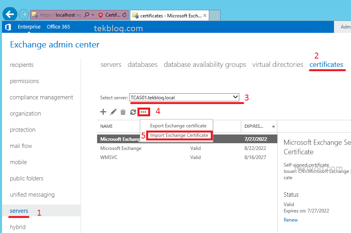Select the WMSVC certificate row
The width and height of the screenshot is (351, 233).
click(187, 157)
